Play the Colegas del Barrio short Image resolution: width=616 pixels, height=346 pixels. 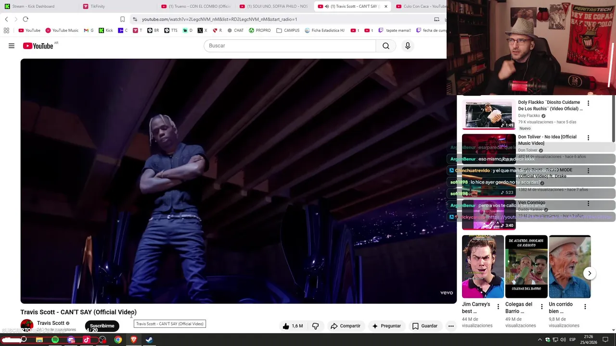click(x=526, y=267)
